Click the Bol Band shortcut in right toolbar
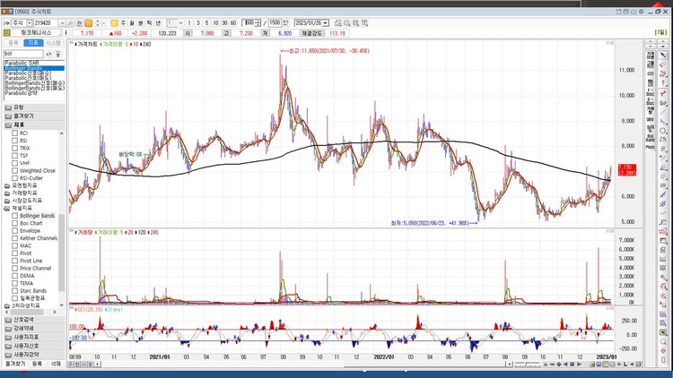 click(x=651, y=138)
